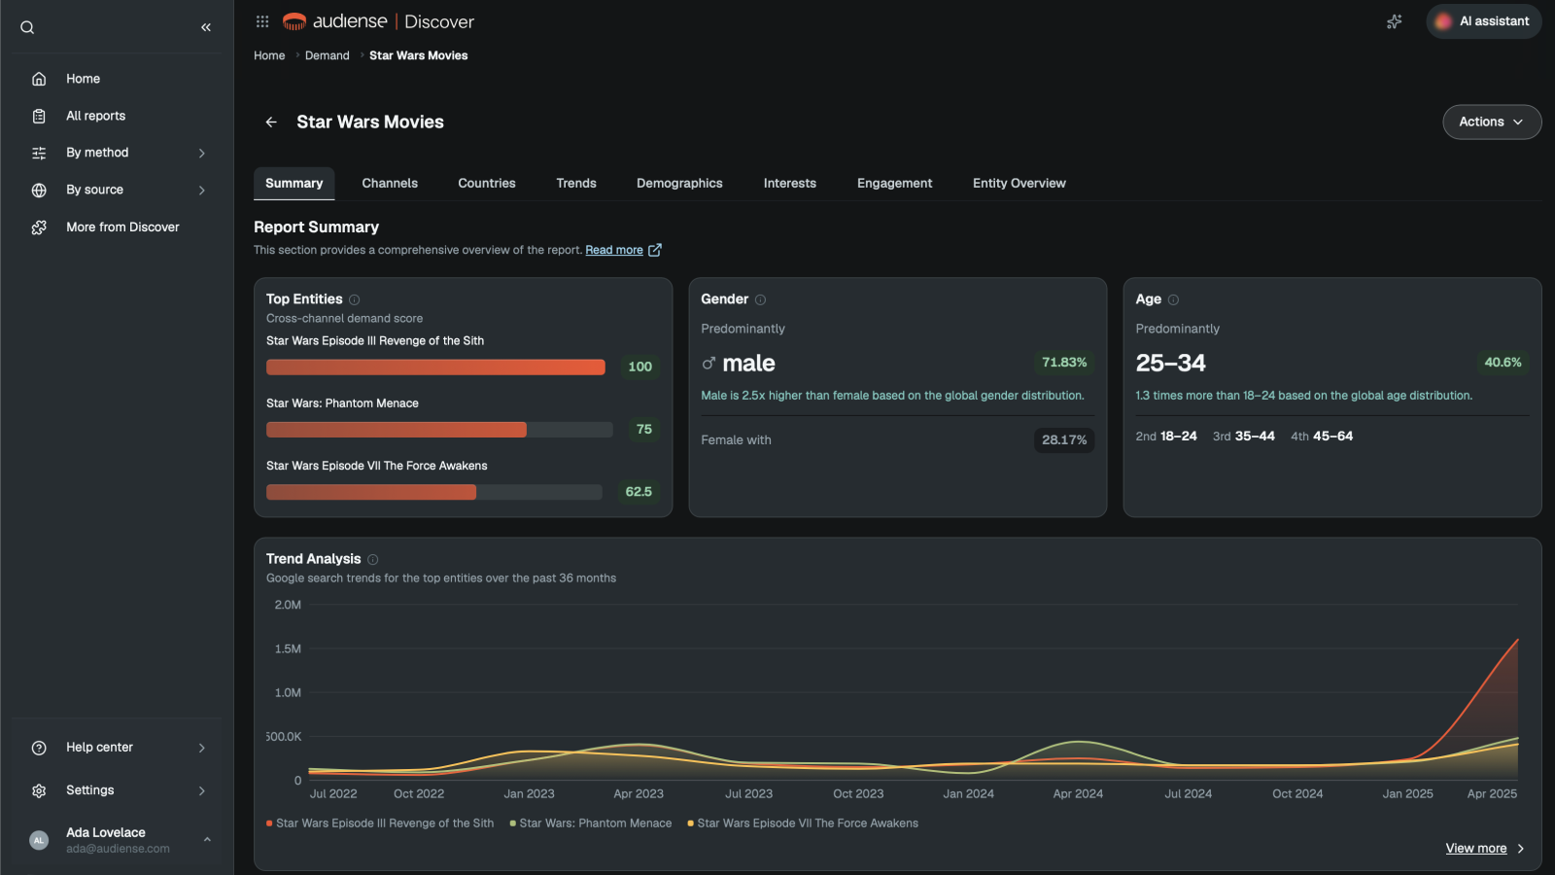Collapse the sidebar with double-chevron icon

tap(206, 27)
